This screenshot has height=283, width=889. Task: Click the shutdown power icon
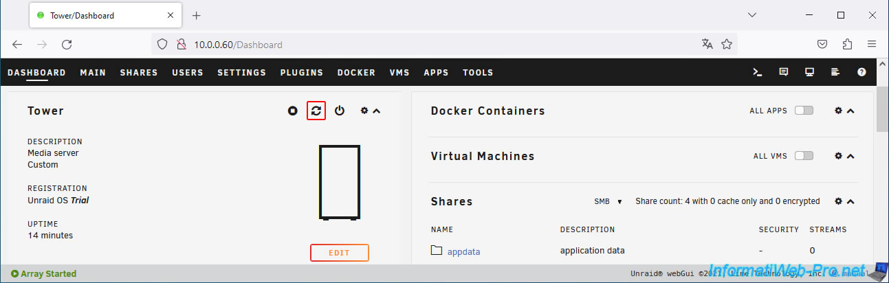pos(340,111)
